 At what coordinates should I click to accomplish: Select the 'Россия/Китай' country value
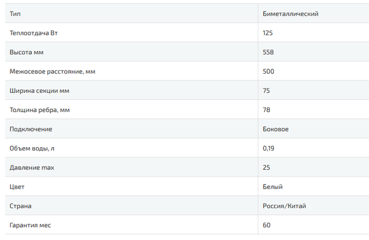(285, 206)
